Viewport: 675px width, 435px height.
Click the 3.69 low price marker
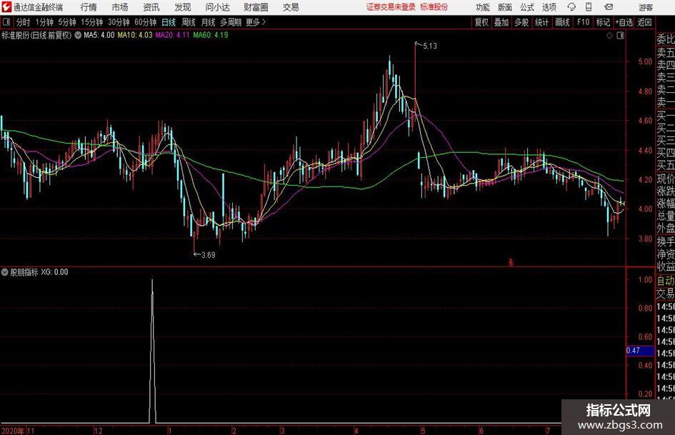[x=209, y=255]
